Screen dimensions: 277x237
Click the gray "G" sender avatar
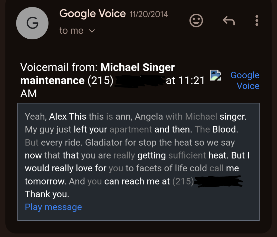(32, 23)
